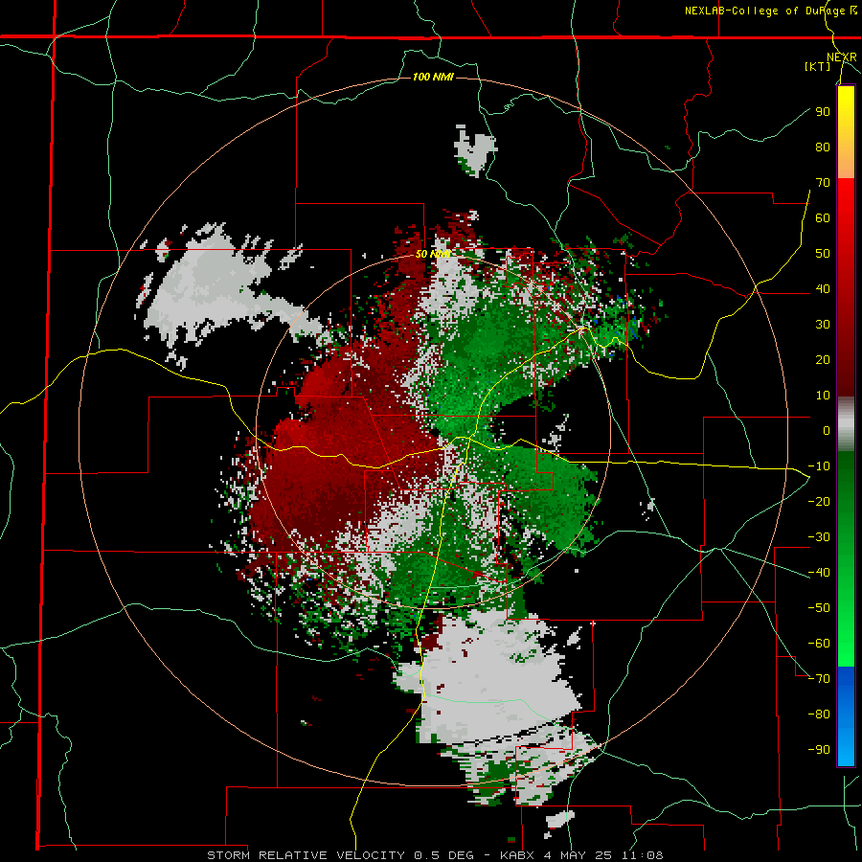Click the -90 value on velocity scale
This screenshot has width=862, height=862.
[x=819, y=750]
